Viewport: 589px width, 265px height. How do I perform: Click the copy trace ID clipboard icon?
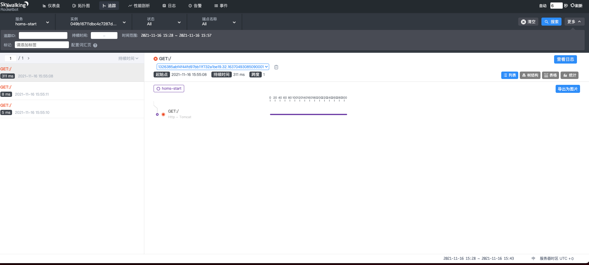coord(276,67)
